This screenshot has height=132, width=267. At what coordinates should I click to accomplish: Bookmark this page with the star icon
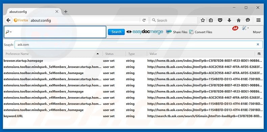pos(203,20)
